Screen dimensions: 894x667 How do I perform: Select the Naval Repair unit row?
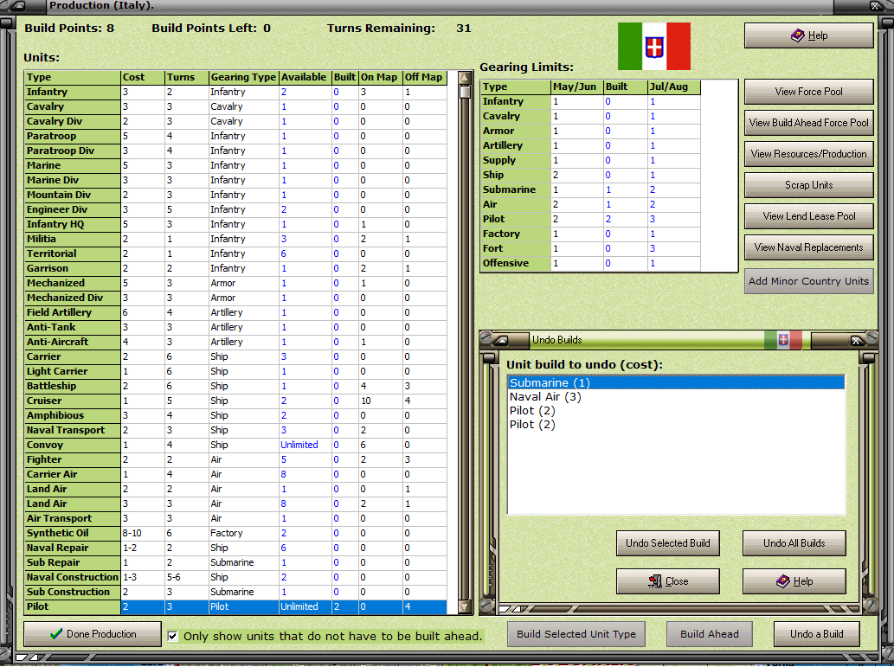235,548
